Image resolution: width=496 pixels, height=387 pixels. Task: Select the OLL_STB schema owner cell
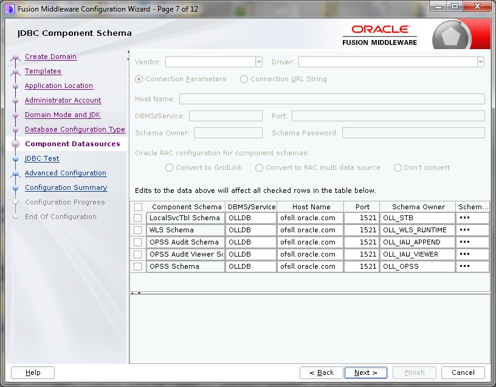coord(418,218)
